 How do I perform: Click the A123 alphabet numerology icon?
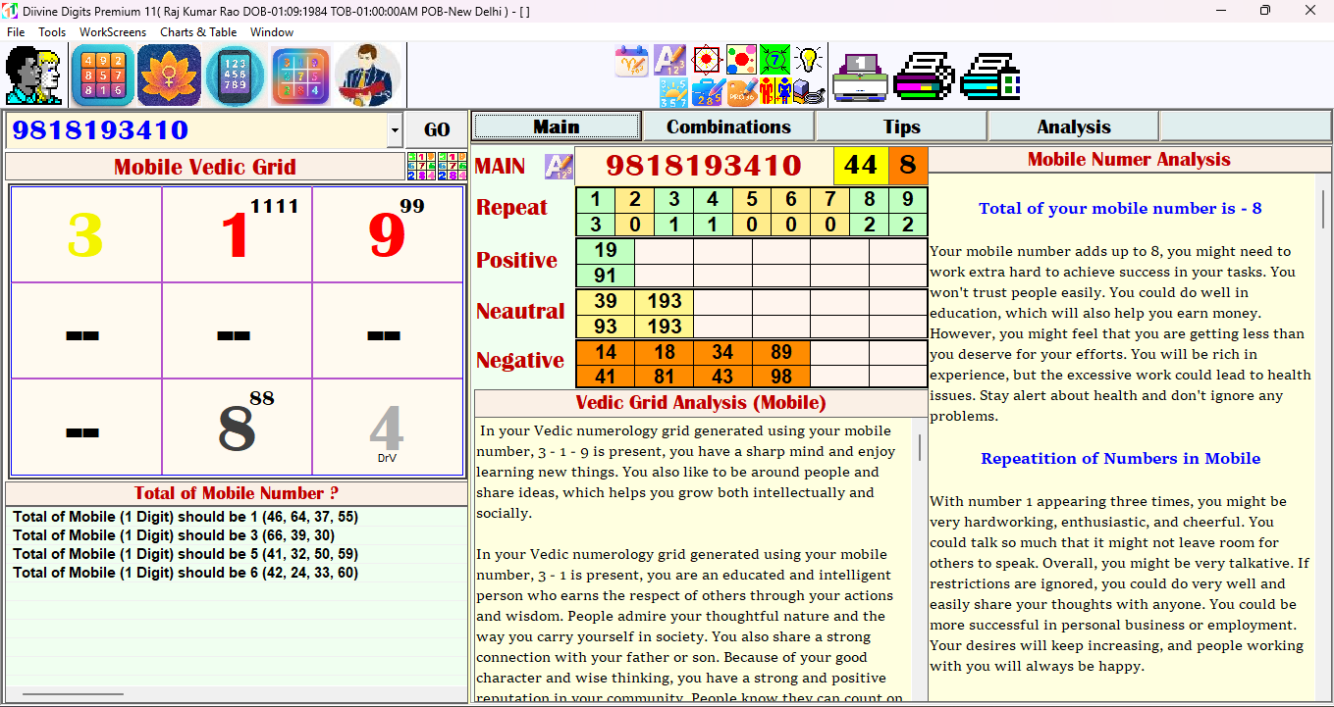click(670, 59)
